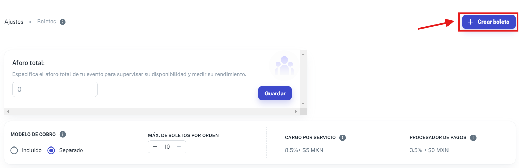Click the scroll up arrow of Aforo panel
Image resolution: width=519 pixels, height=168 pixels.
(x=303, y=54)
